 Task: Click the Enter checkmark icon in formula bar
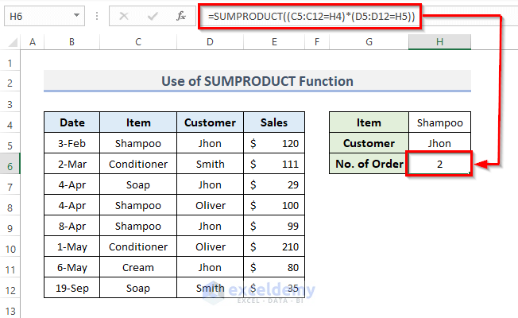(153, 16)
